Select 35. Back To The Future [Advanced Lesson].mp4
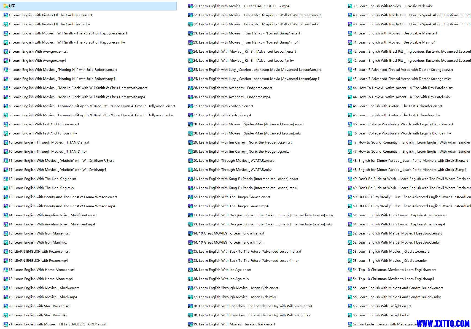This screenshot has height=329, width=471. tap(246, 260)
